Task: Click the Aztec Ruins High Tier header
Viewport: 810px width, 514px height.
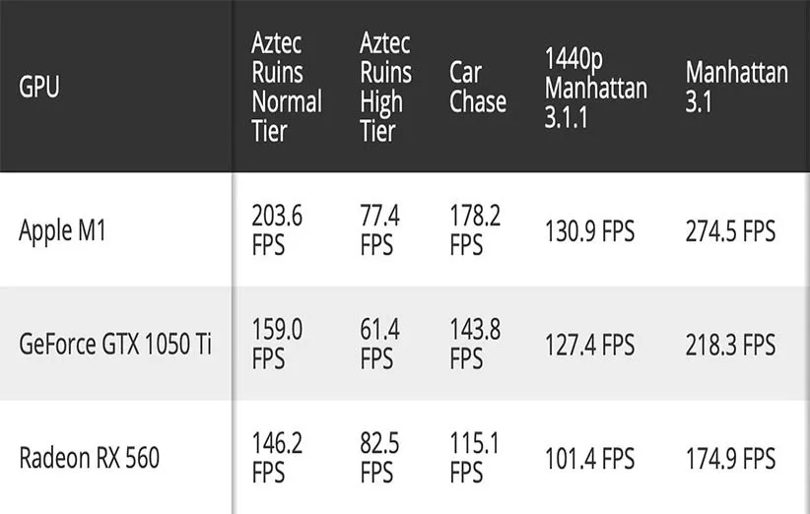Action: (385, 87)
